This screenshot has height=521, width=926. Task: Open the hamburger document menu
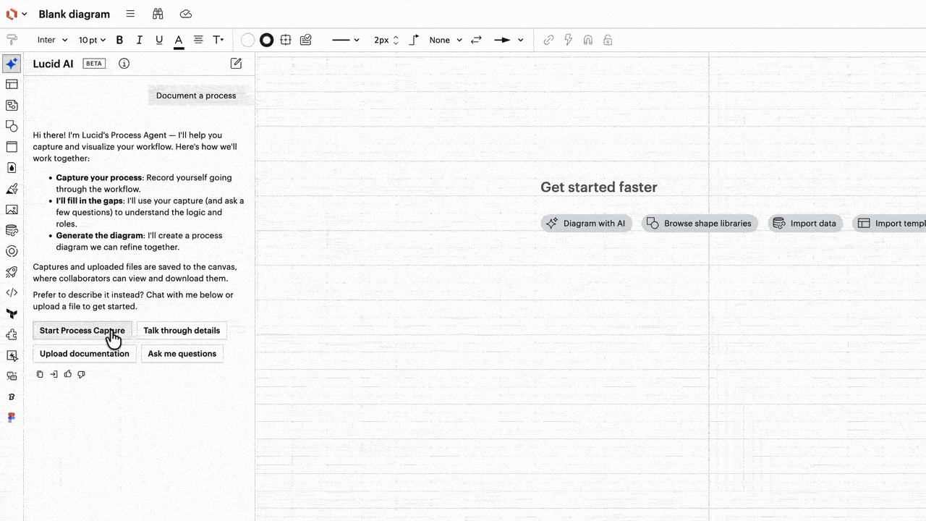tap(130, 14)
